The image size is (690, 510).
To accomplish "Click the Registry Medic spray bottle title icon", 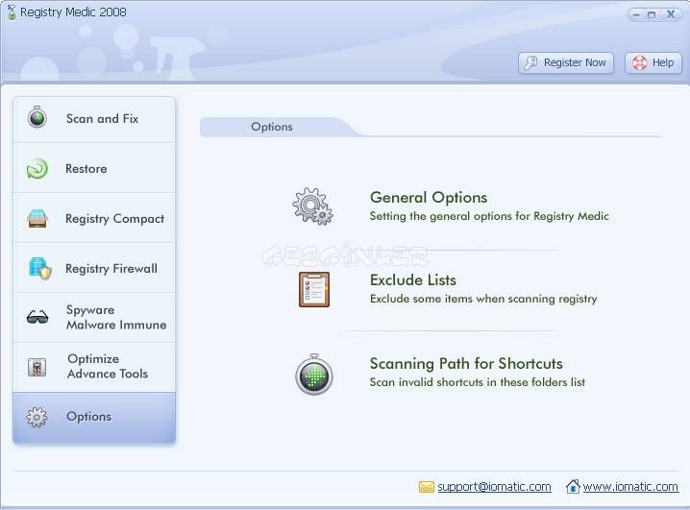I will [x=11, y=12].
